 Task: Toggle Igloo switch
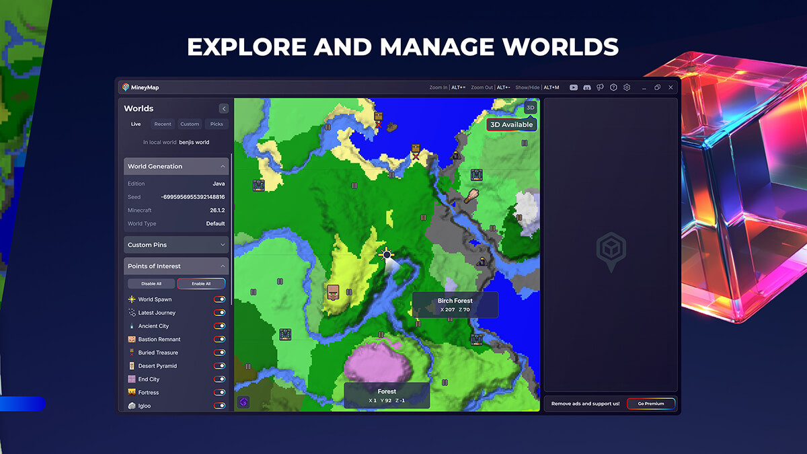click(219, 406)
